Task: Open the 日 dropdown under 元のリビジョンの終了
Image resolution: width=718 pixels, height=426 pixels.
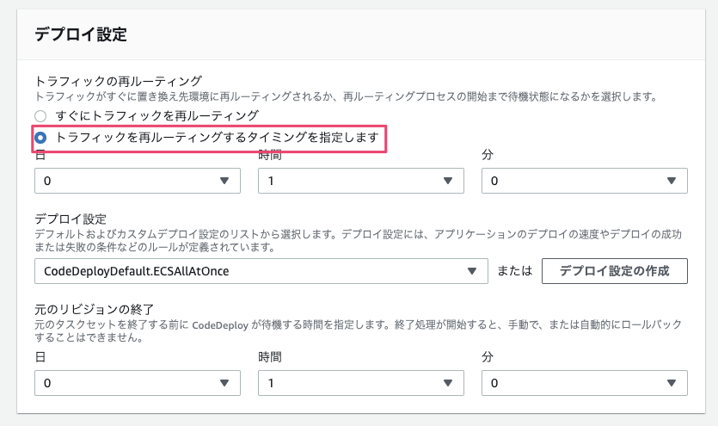Action: [137, 382]
